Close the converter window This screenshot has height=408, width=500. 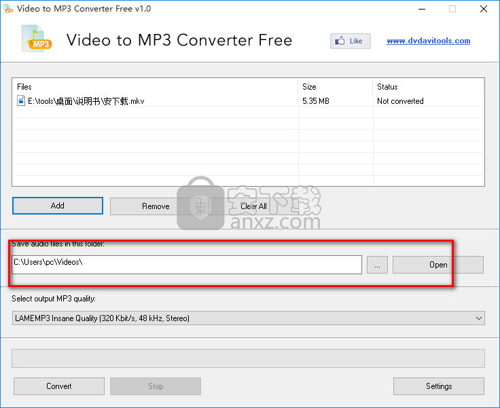(x=484, y=9)
